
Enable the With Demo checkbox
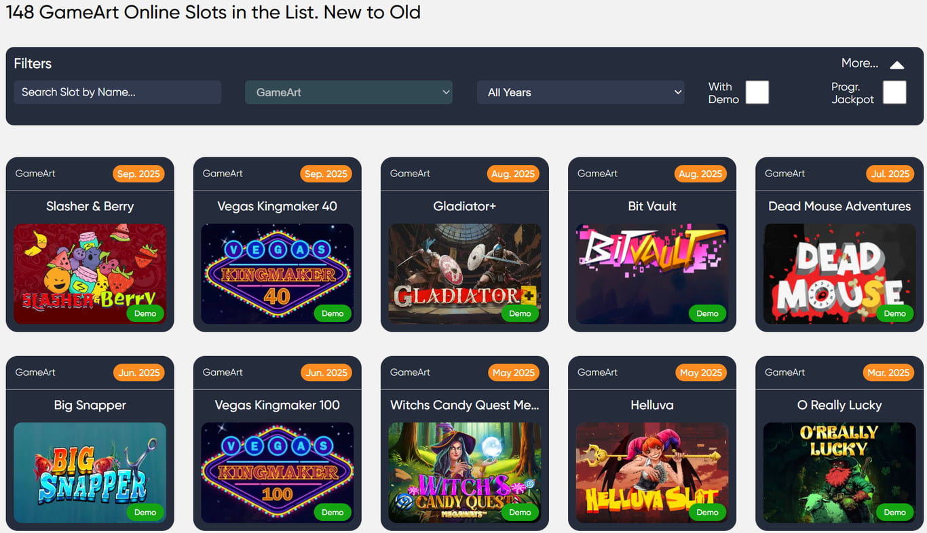tap(757, 92)
